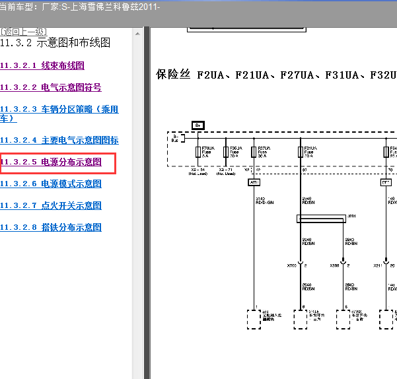Click the sidebar scroll-up arrow

[x=137, y=34]
